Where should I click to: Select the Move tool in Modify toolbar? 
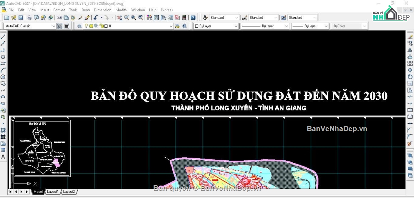click(410, 70)
